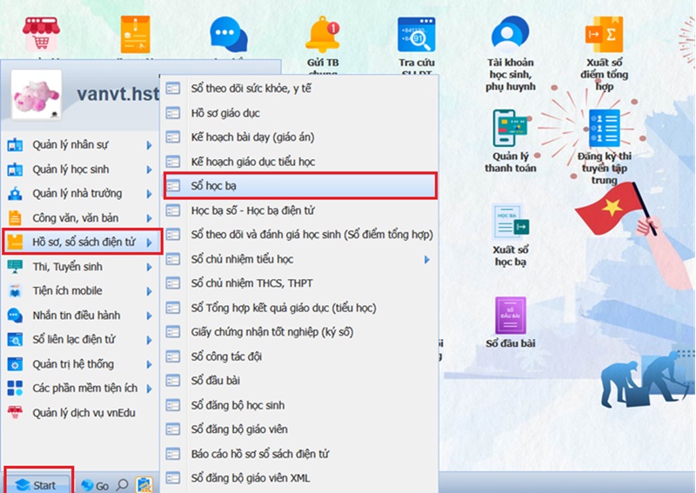Click the Start button in the taskbar

pyautogui.click(x=37, y=485)
